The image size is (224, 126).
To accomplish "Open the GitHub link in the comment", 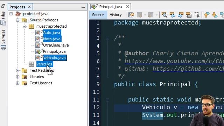I will (x=188, y=69).
